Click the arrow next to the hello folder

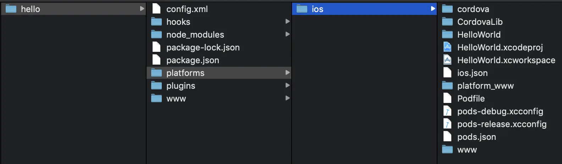(142, 9)
